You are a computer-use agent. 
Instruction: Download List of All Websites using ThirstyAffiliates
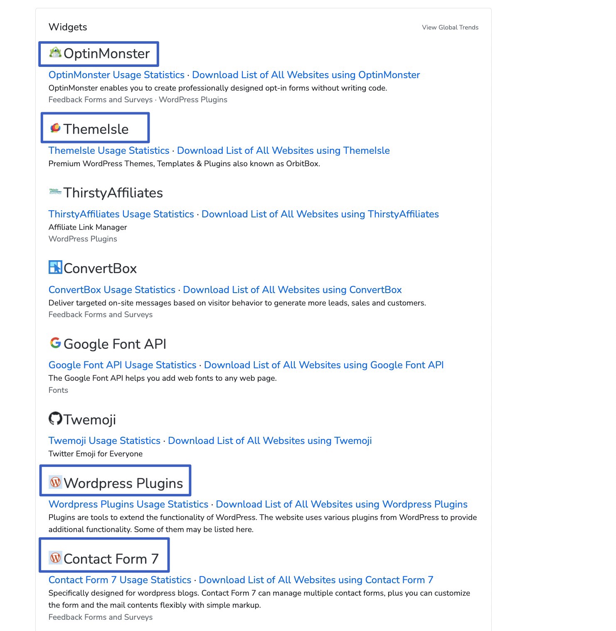click(320, 214)
